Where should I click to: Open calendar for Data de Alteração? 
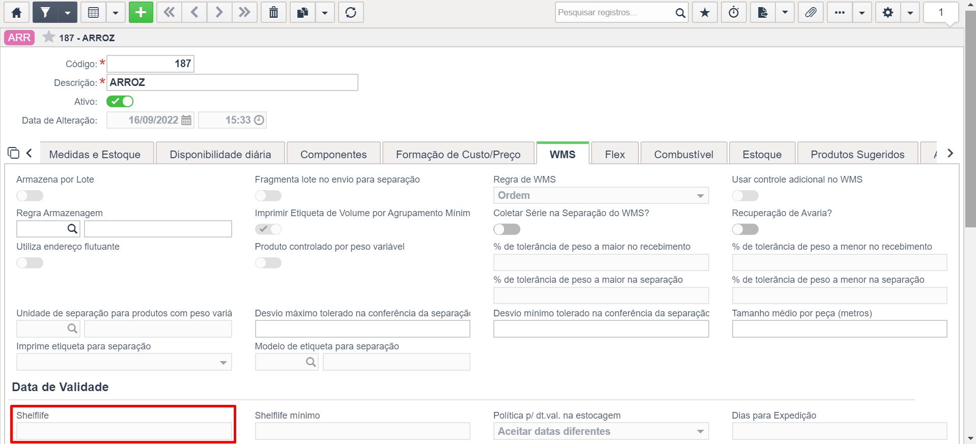pos(186,120)
